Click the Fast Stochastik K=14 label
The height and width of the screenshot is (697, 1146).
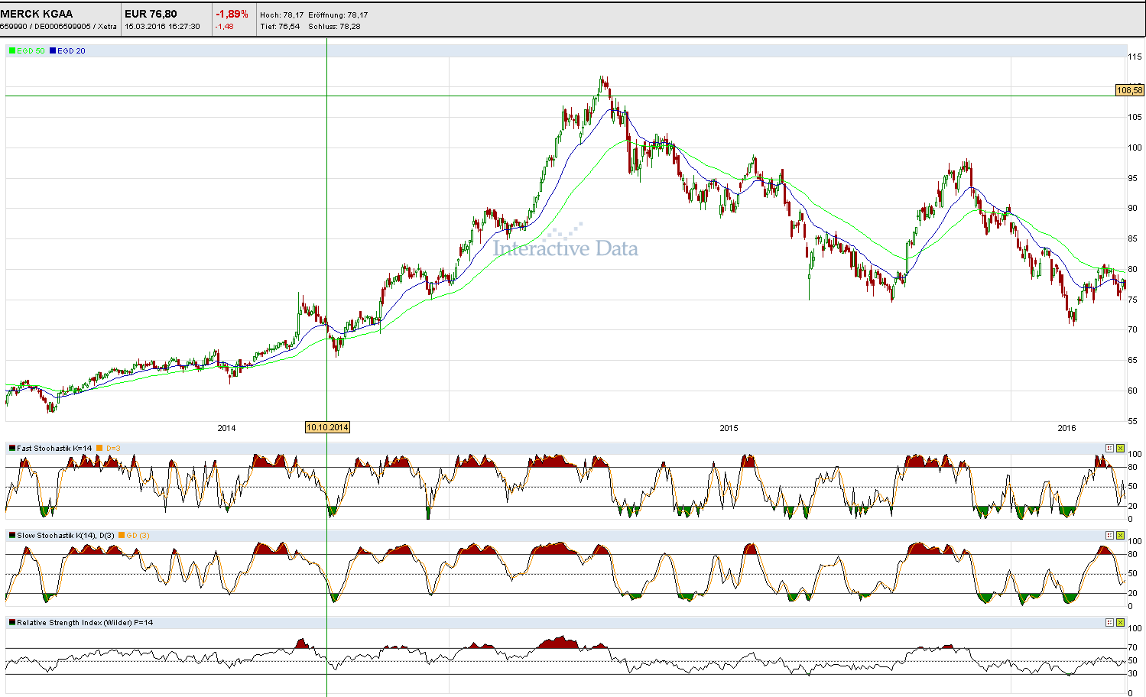54,449
